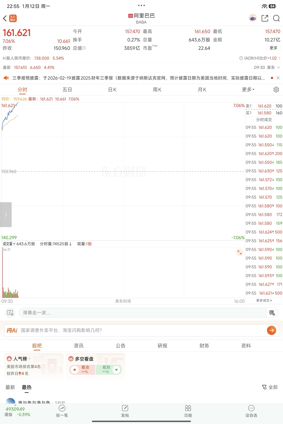Tap the 道指 index ticker
Viewport: 283px width, 424px height.
pyautogui.click(x=17, y=412)
